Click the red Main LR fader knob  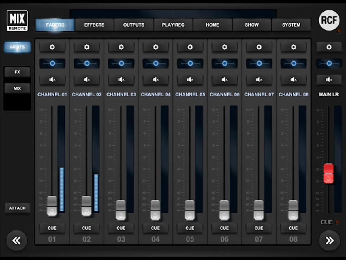click(328, 173)
